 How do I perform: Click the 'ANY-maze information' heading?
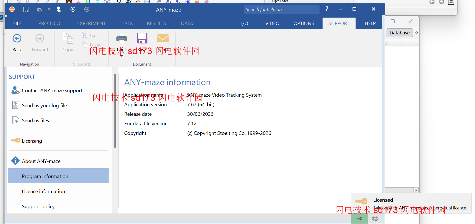167,82
